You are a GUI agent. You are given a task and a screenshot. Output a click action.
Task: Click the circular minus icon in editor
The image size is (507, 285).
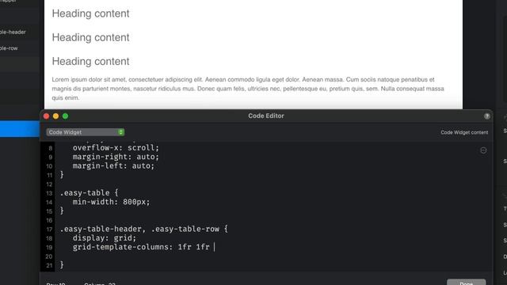[x=483, y=150]
